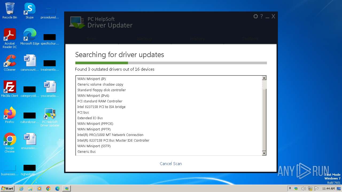Show hidden tray icons arrow

(x=290, y=189)
